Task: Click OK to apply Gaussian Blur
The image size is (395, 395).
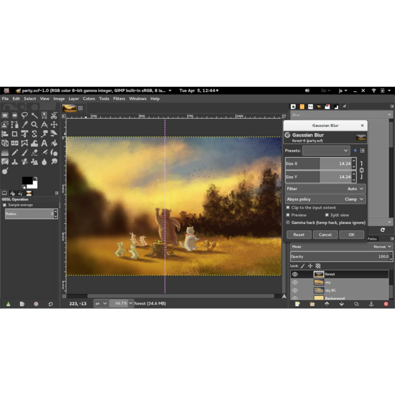Action: [x=351, y=235]
